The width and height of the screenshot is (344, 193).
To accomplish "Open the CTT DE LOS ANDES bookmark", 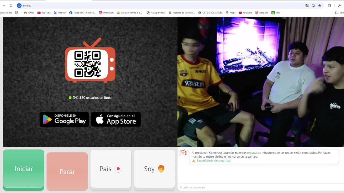I will (210, 13).
